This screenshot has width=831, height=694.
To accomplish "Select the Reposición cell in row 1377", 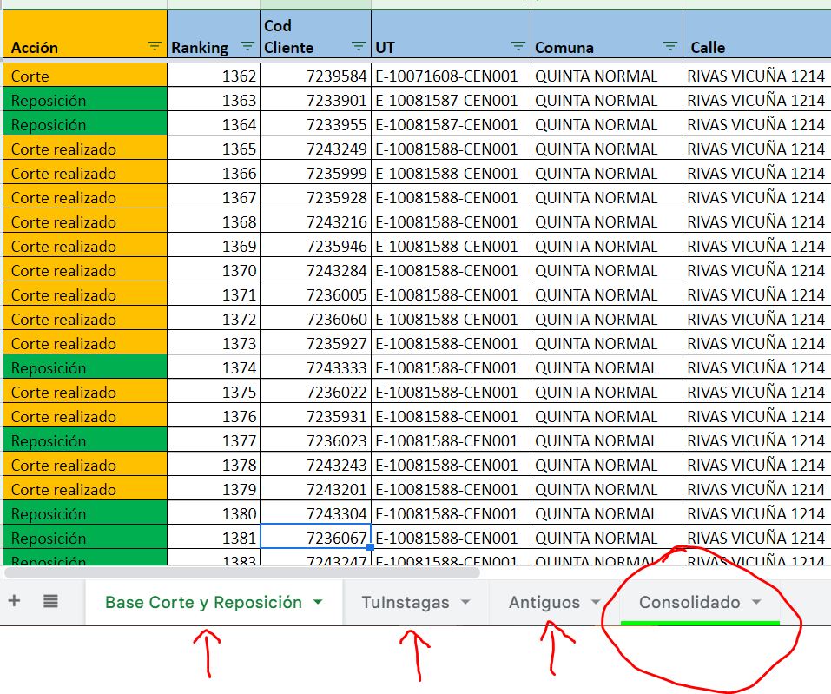I will point(85,441).
